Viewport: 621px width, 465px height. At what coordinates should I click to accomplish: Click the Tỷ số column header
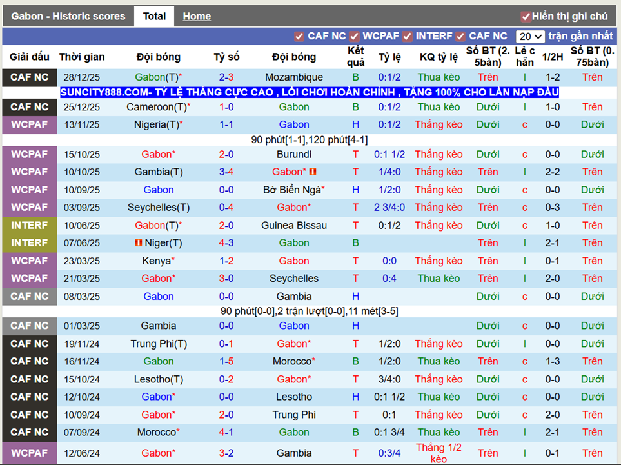[226, 57]
